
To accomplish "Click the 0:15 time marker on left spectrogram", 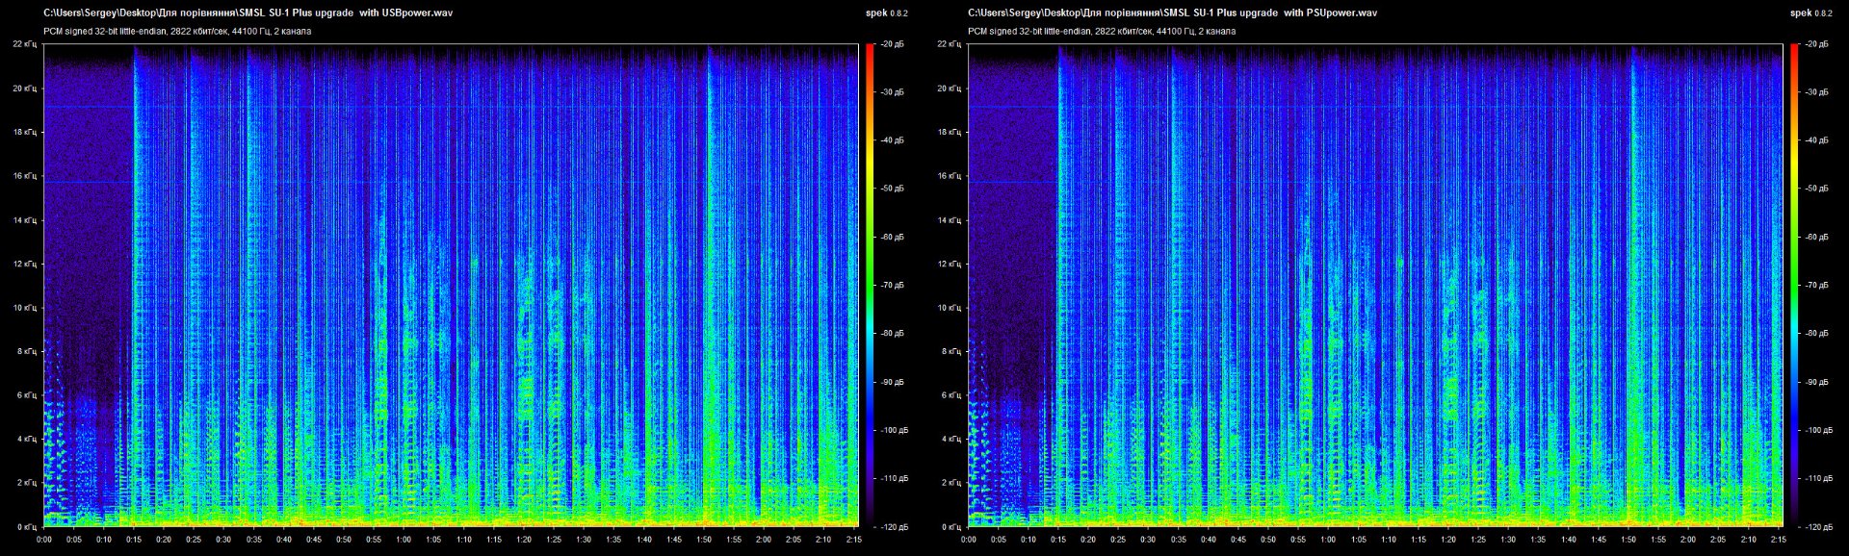I will point(134,540).
